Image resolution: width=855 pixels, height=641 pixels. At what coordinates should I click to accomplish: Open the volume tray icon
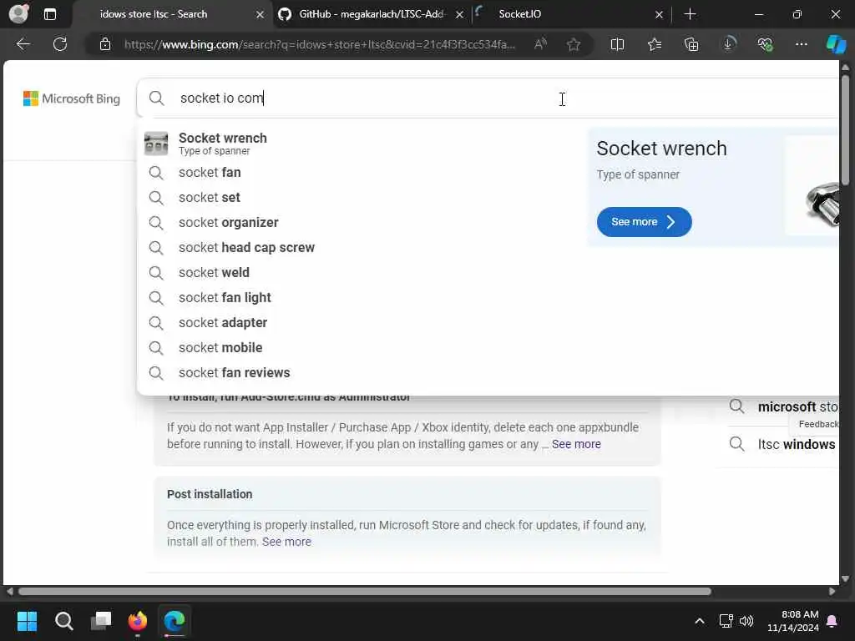coord(746,621)
